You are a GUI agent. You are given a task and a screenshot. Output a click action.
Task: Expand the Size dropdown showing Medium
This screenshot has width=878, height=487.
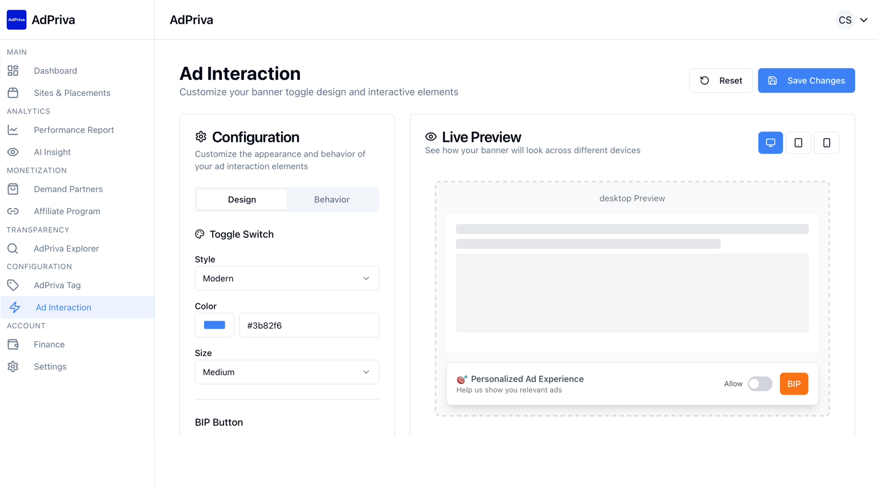[286, 372]
